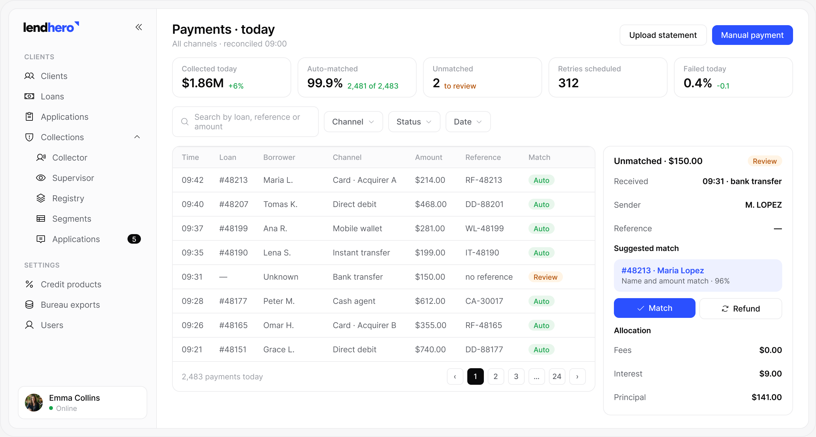Image resolution: width=816 pixels, height=437 pixels.
Task: Open the Date filter dropdown
Action: pyautogui.click(x=468, y=122)
